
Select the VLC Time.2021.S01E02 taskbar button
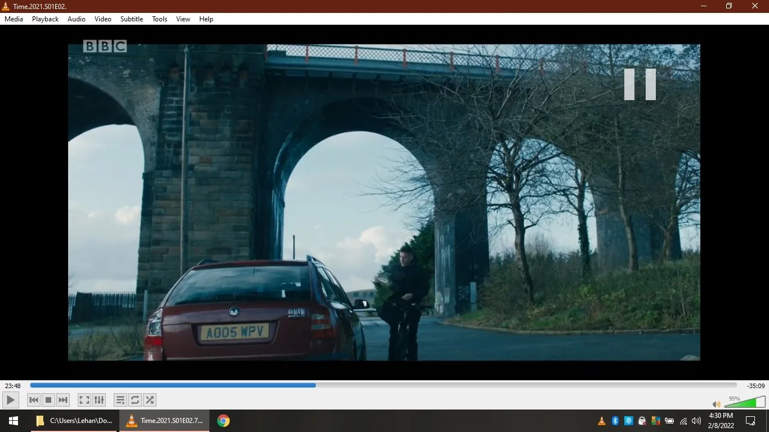(x=164, y=421)
